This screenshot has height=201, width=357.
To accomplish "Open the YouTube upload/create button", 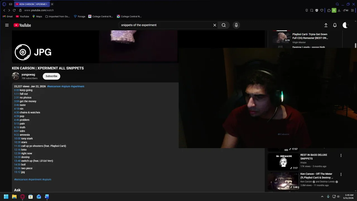I will 326,25.
